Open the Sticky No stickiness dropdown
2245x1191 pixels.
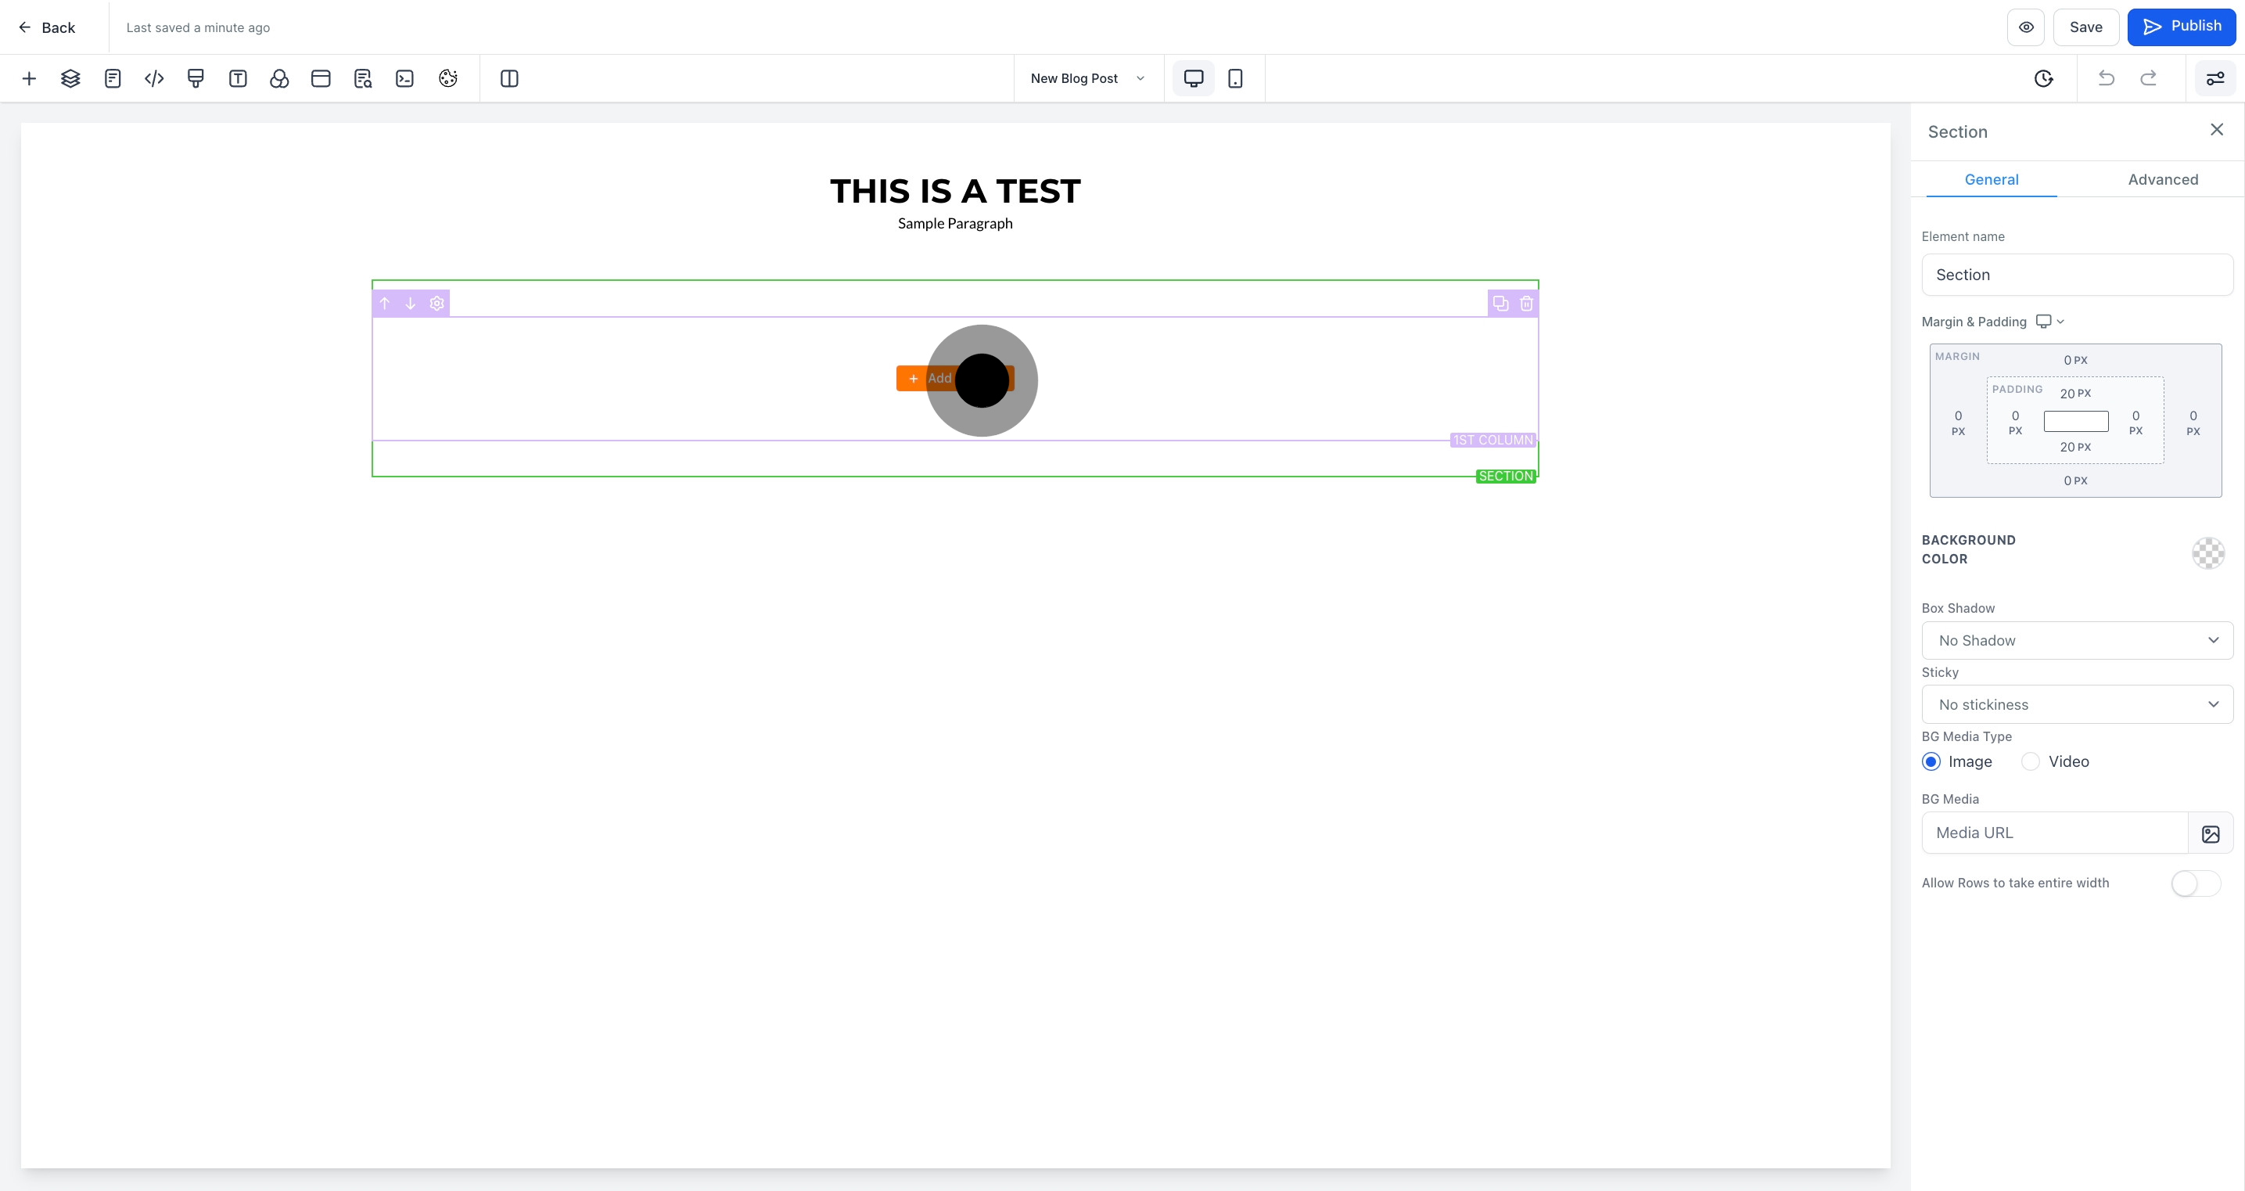[x=2077, y=703]
